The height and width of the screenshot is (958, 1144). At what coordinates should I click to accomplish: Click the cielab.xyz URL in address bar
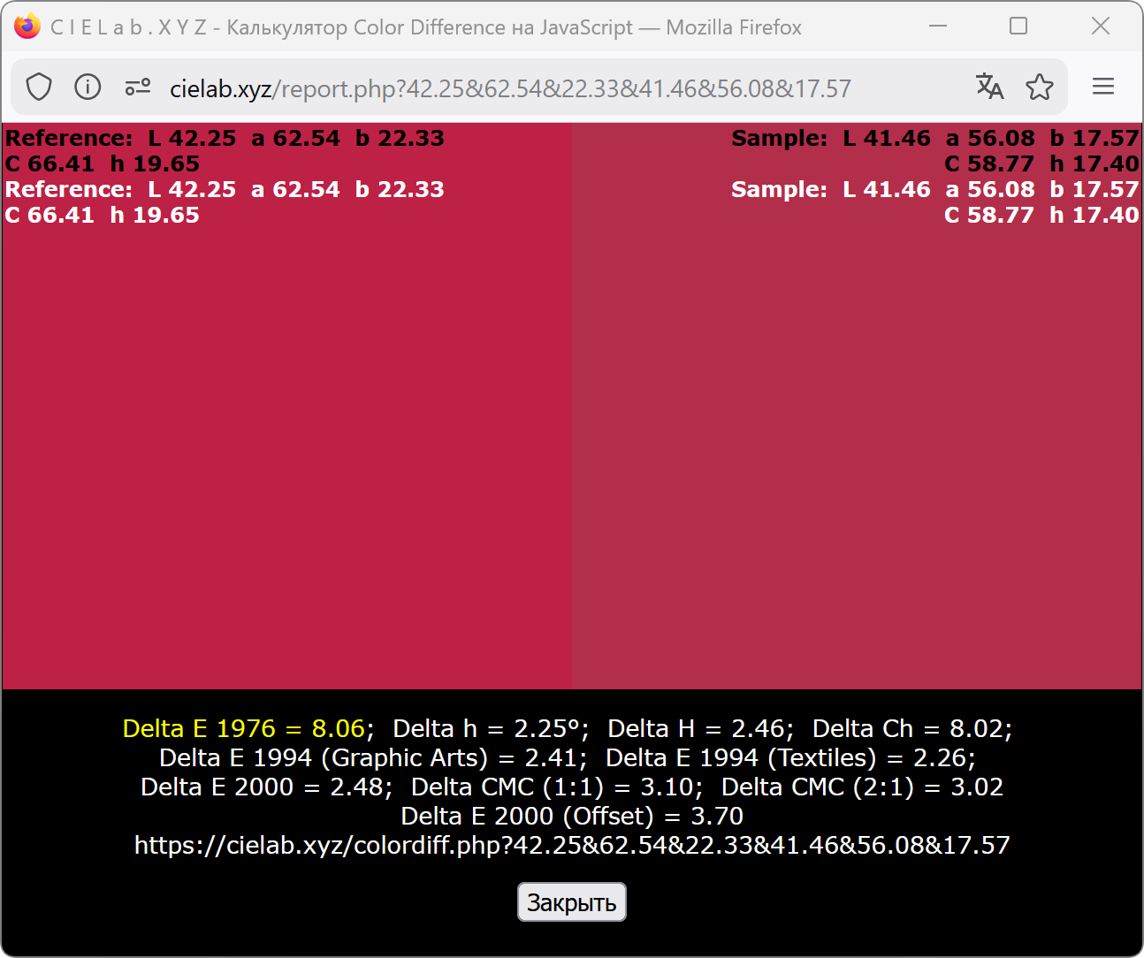[x=509, y=88]
